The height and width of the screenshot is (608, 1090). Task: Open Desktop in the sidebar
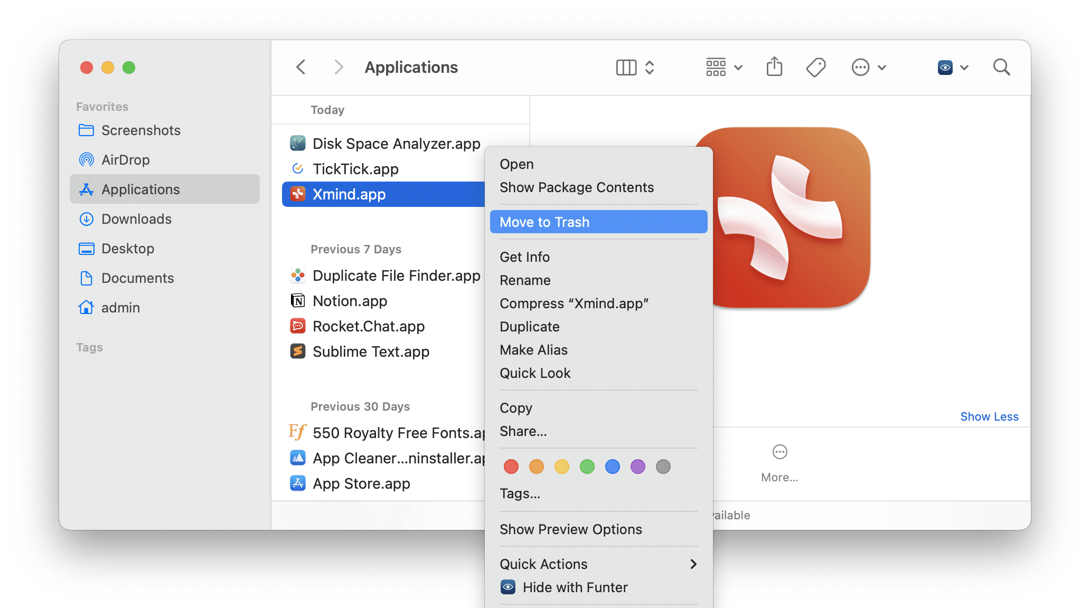pyautogui.click(x=164, y=249)
